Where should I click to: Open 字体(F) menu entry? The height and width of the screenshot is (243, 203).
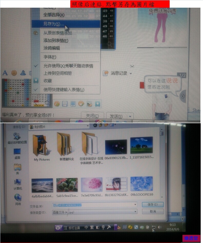[50, 57]
